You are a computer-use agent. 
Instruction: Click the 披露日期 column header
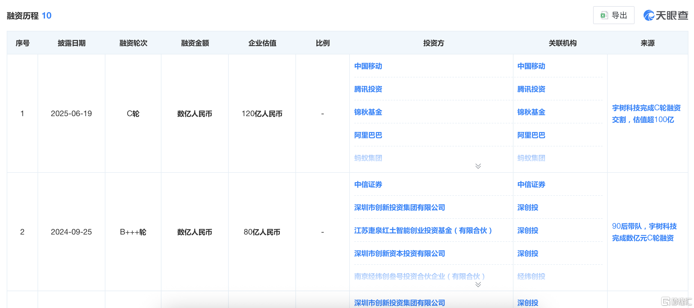pyautogui.click(x=71, y=43)
